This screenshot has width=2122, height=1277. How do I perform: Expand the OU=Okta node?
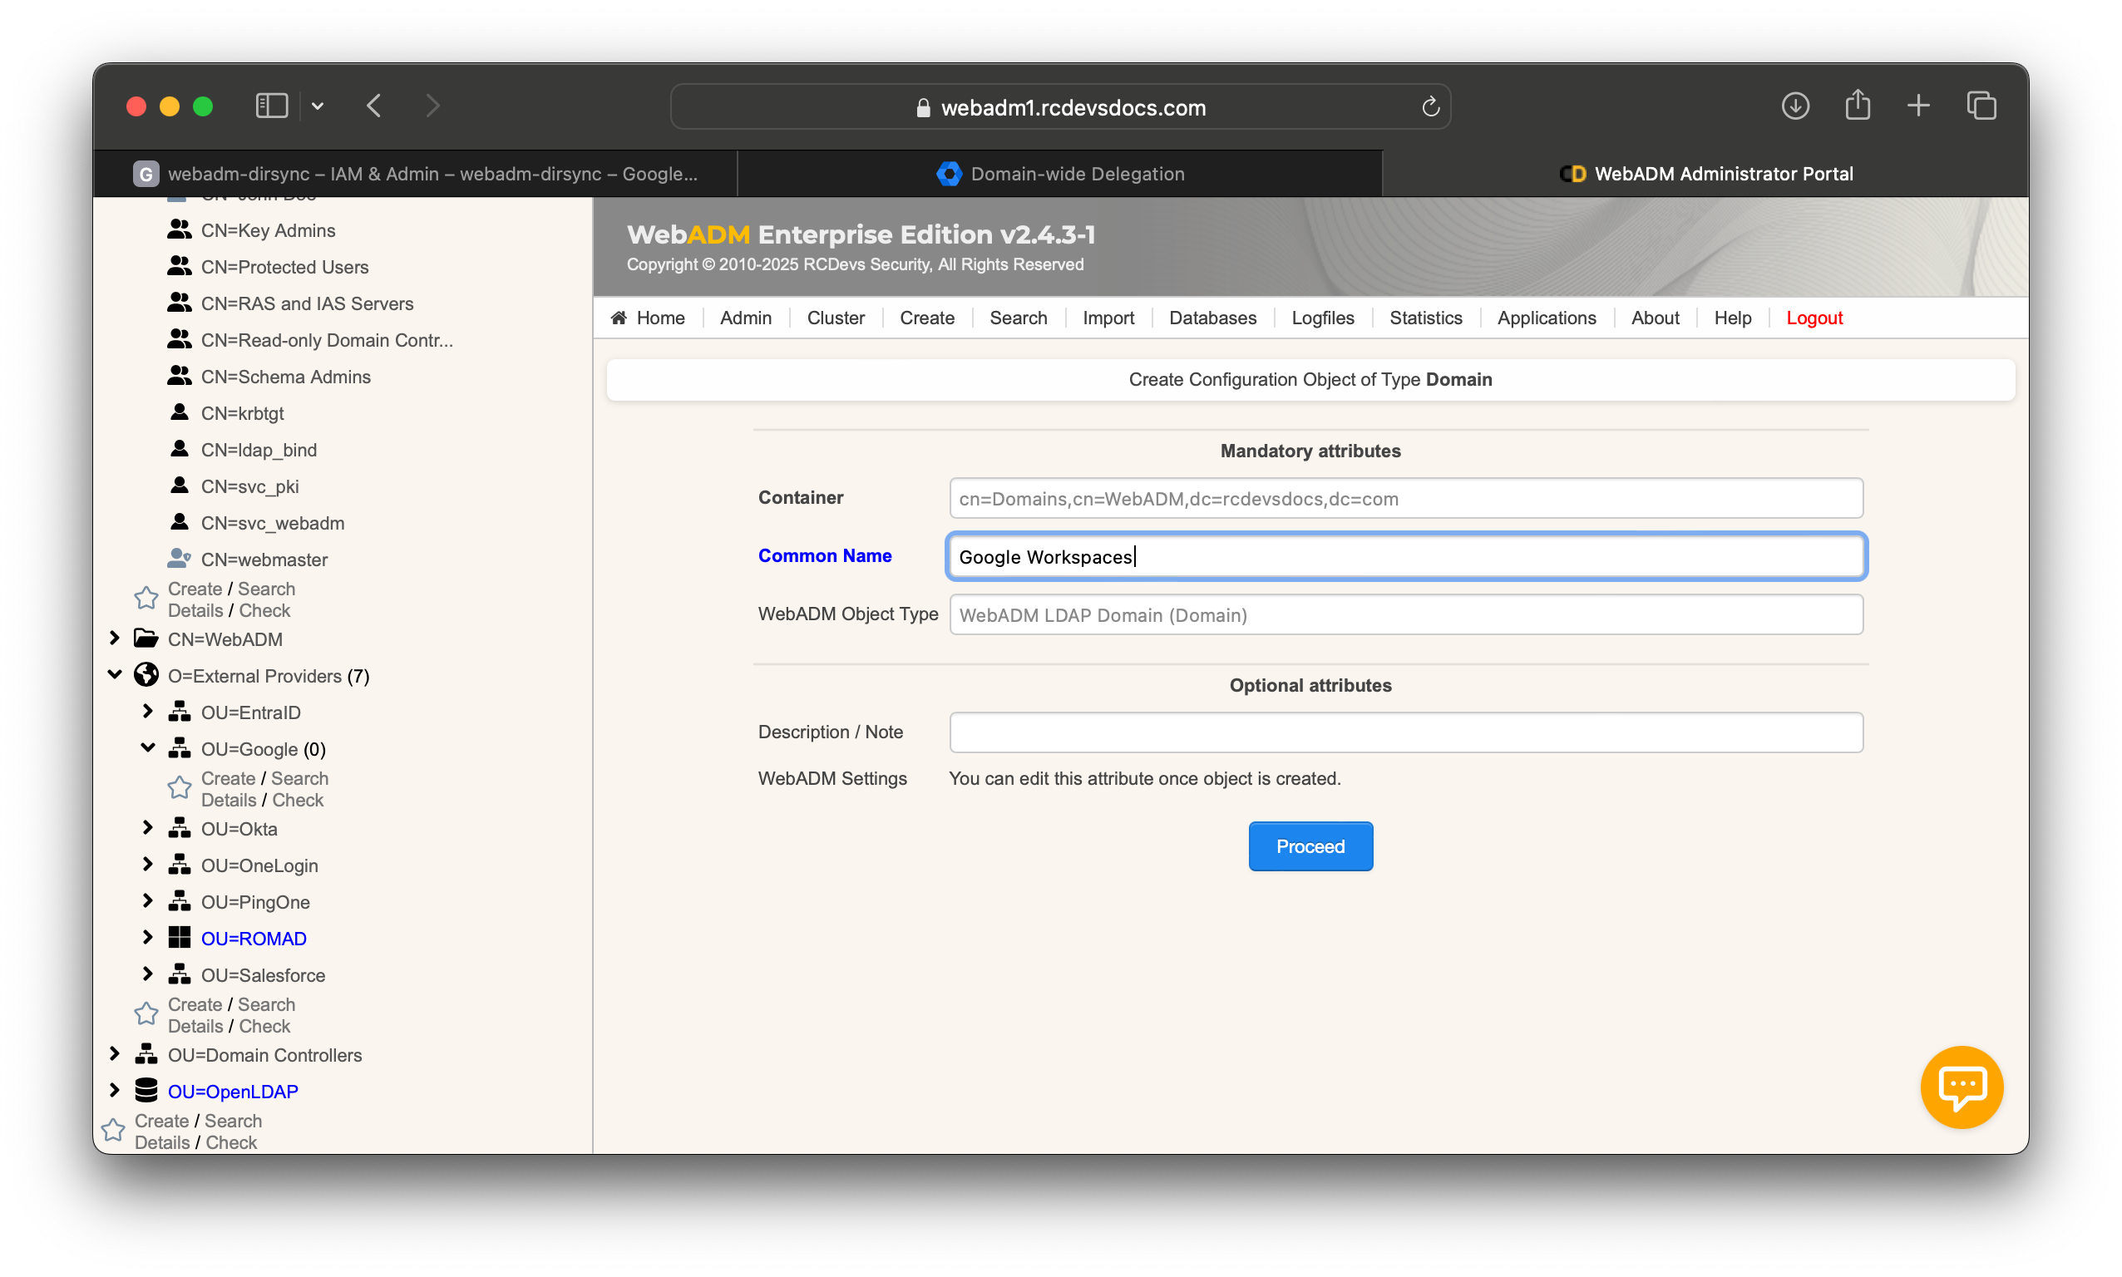point(147,827)
